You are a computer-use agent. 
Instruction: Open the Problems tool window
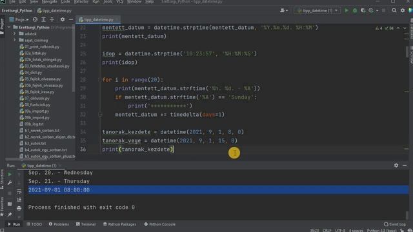click(x=59, y=224)
